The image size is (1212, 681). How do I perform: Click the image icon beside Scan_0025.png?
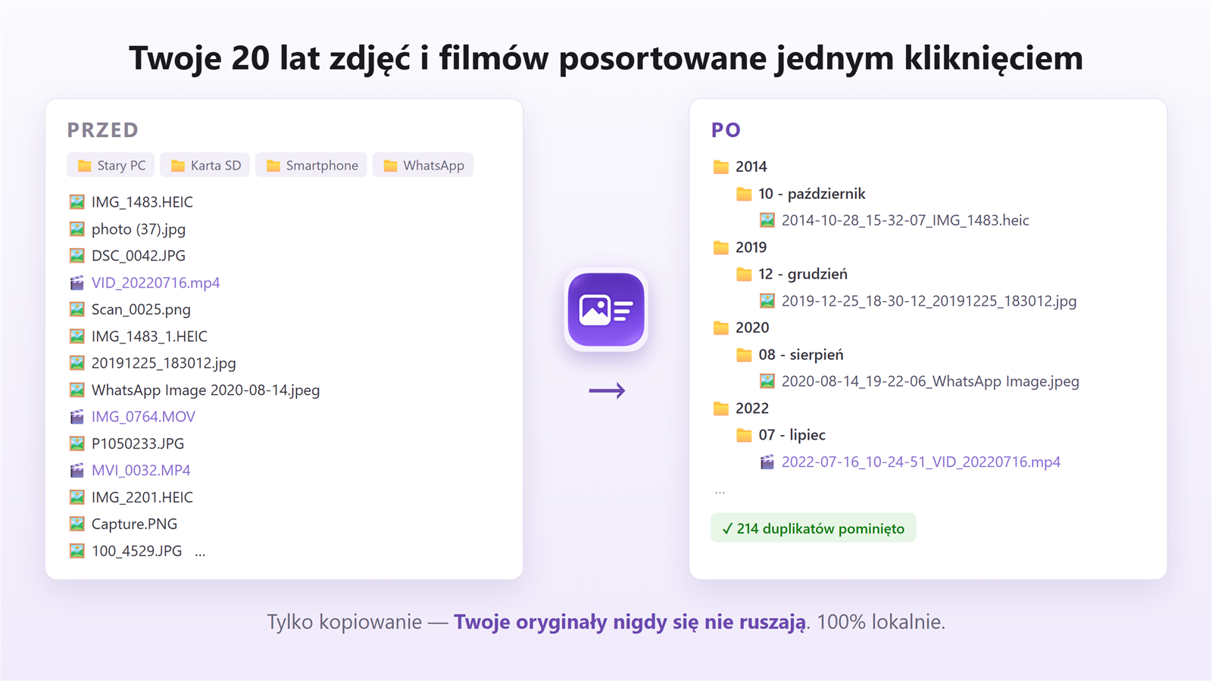pos(77,309)
